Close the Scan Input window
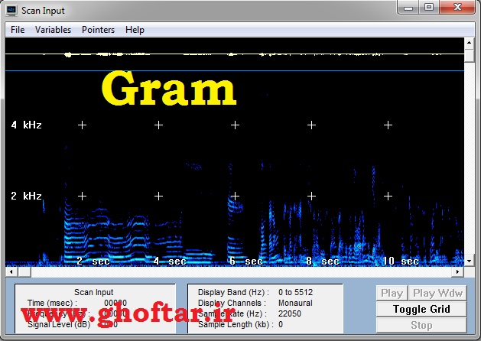481x341 pixels. [457, 8]
